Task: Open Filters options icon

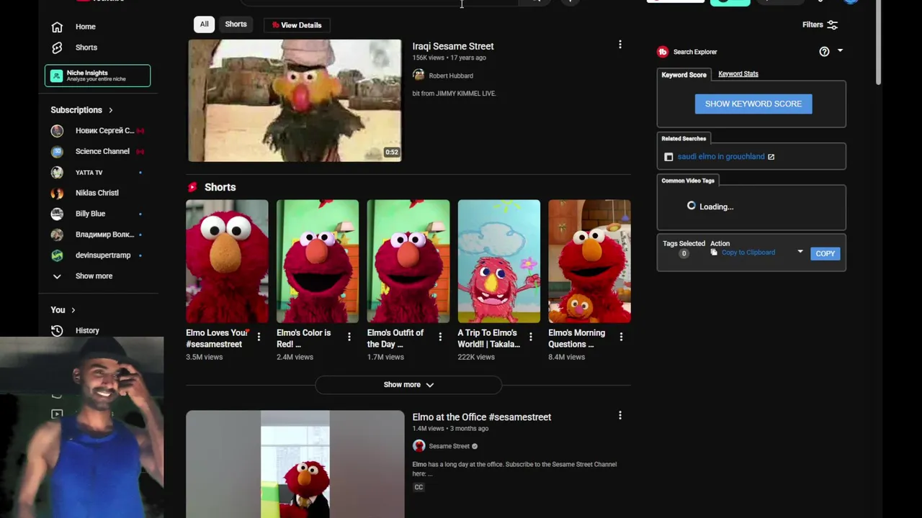Action: point(833,25)
